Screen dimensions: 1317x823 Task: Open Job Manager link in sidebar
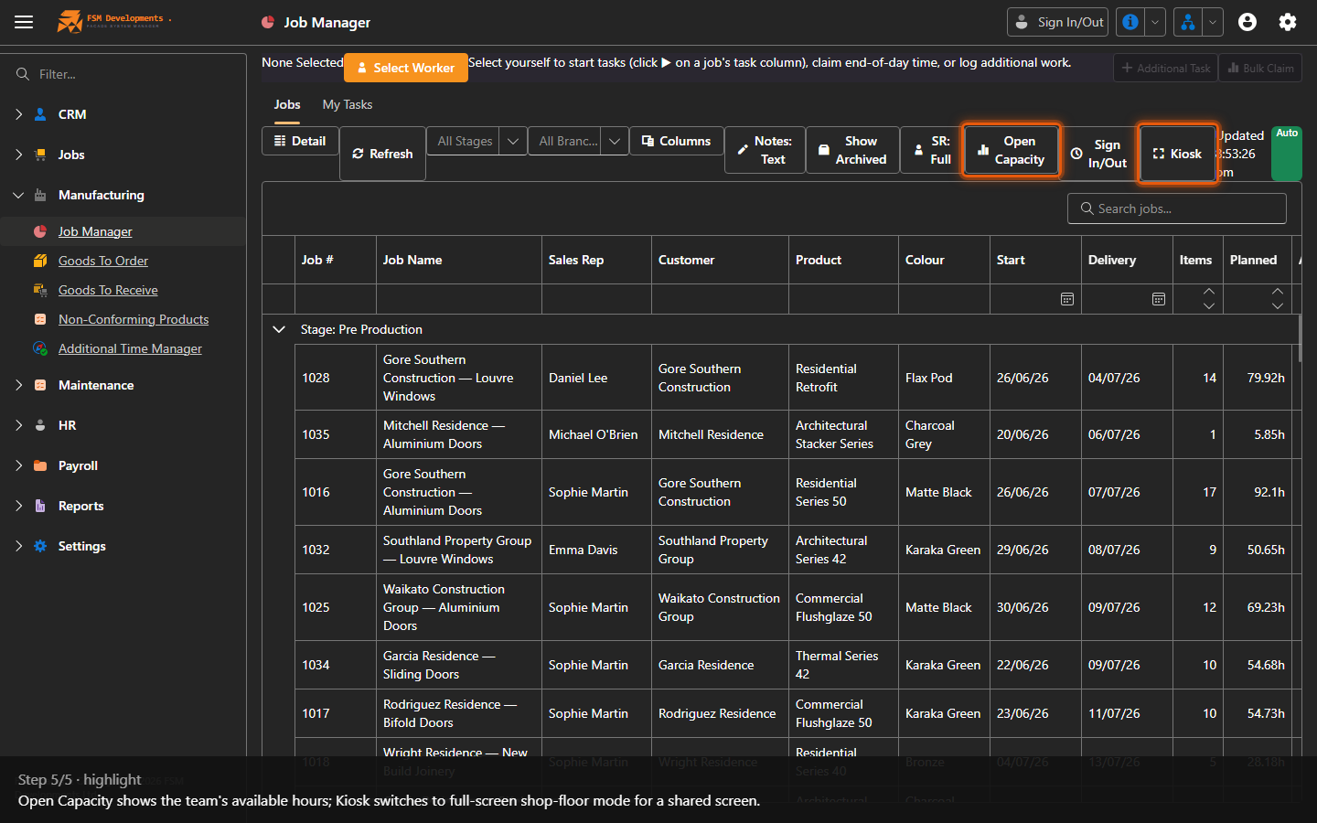[95, 231]
